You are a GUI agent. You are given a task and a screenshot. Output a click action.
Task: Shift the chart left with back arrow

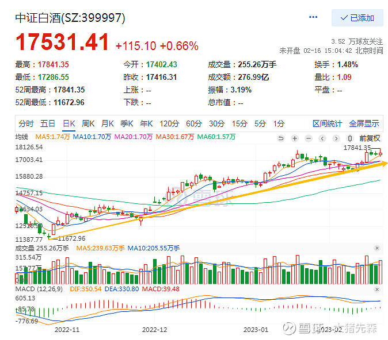[x=322, y=138]
